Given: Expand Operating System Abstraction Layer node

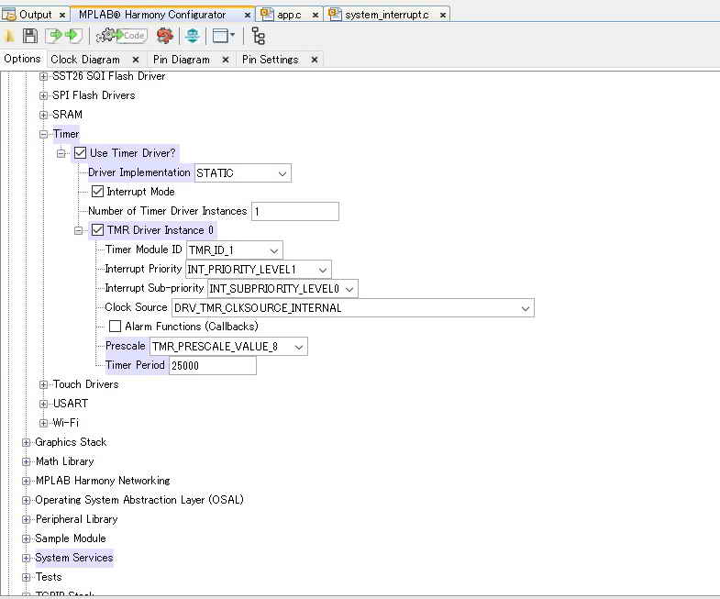Looking at the screenshot, I should coord(27,501).
